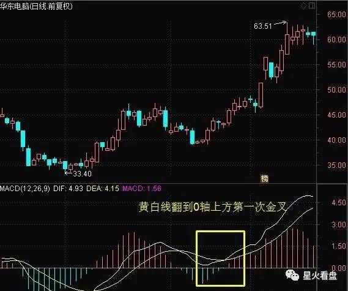Click the 65.00 price axis label

336,15
